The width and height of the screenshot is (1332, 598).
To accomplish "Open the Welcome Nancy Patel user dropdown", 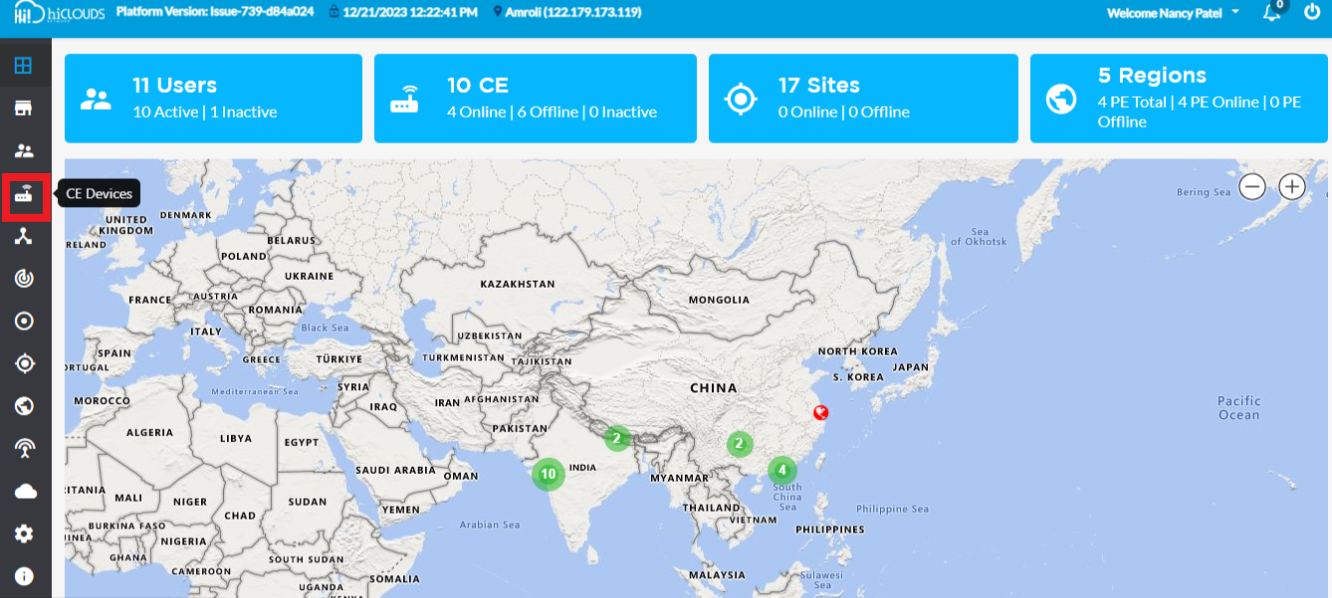I will [1173, 13].
